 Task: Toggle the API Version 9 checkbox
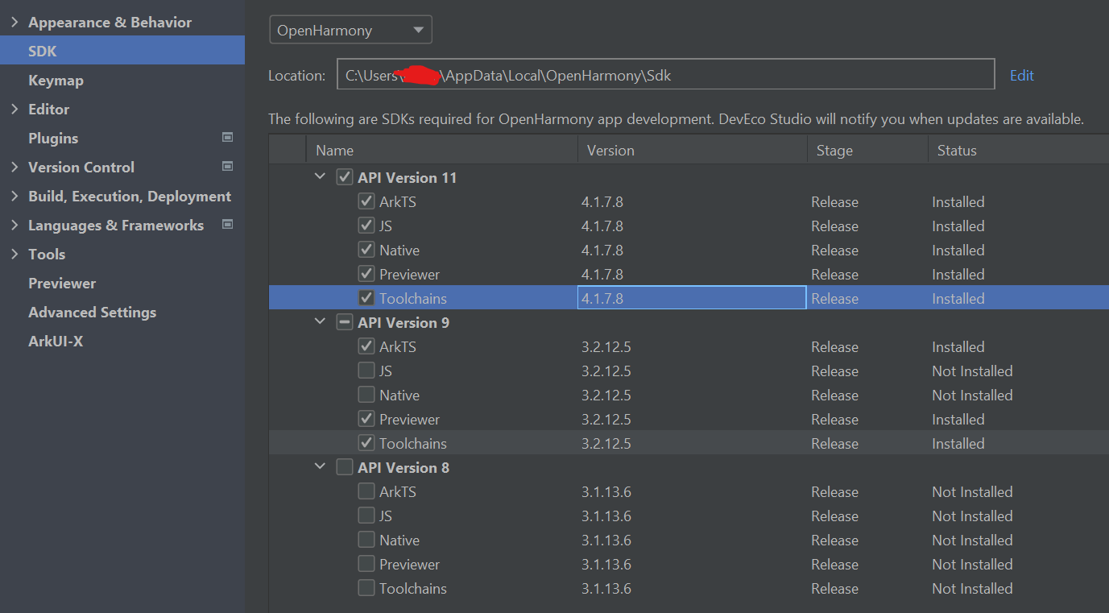(x=344, y=322)
